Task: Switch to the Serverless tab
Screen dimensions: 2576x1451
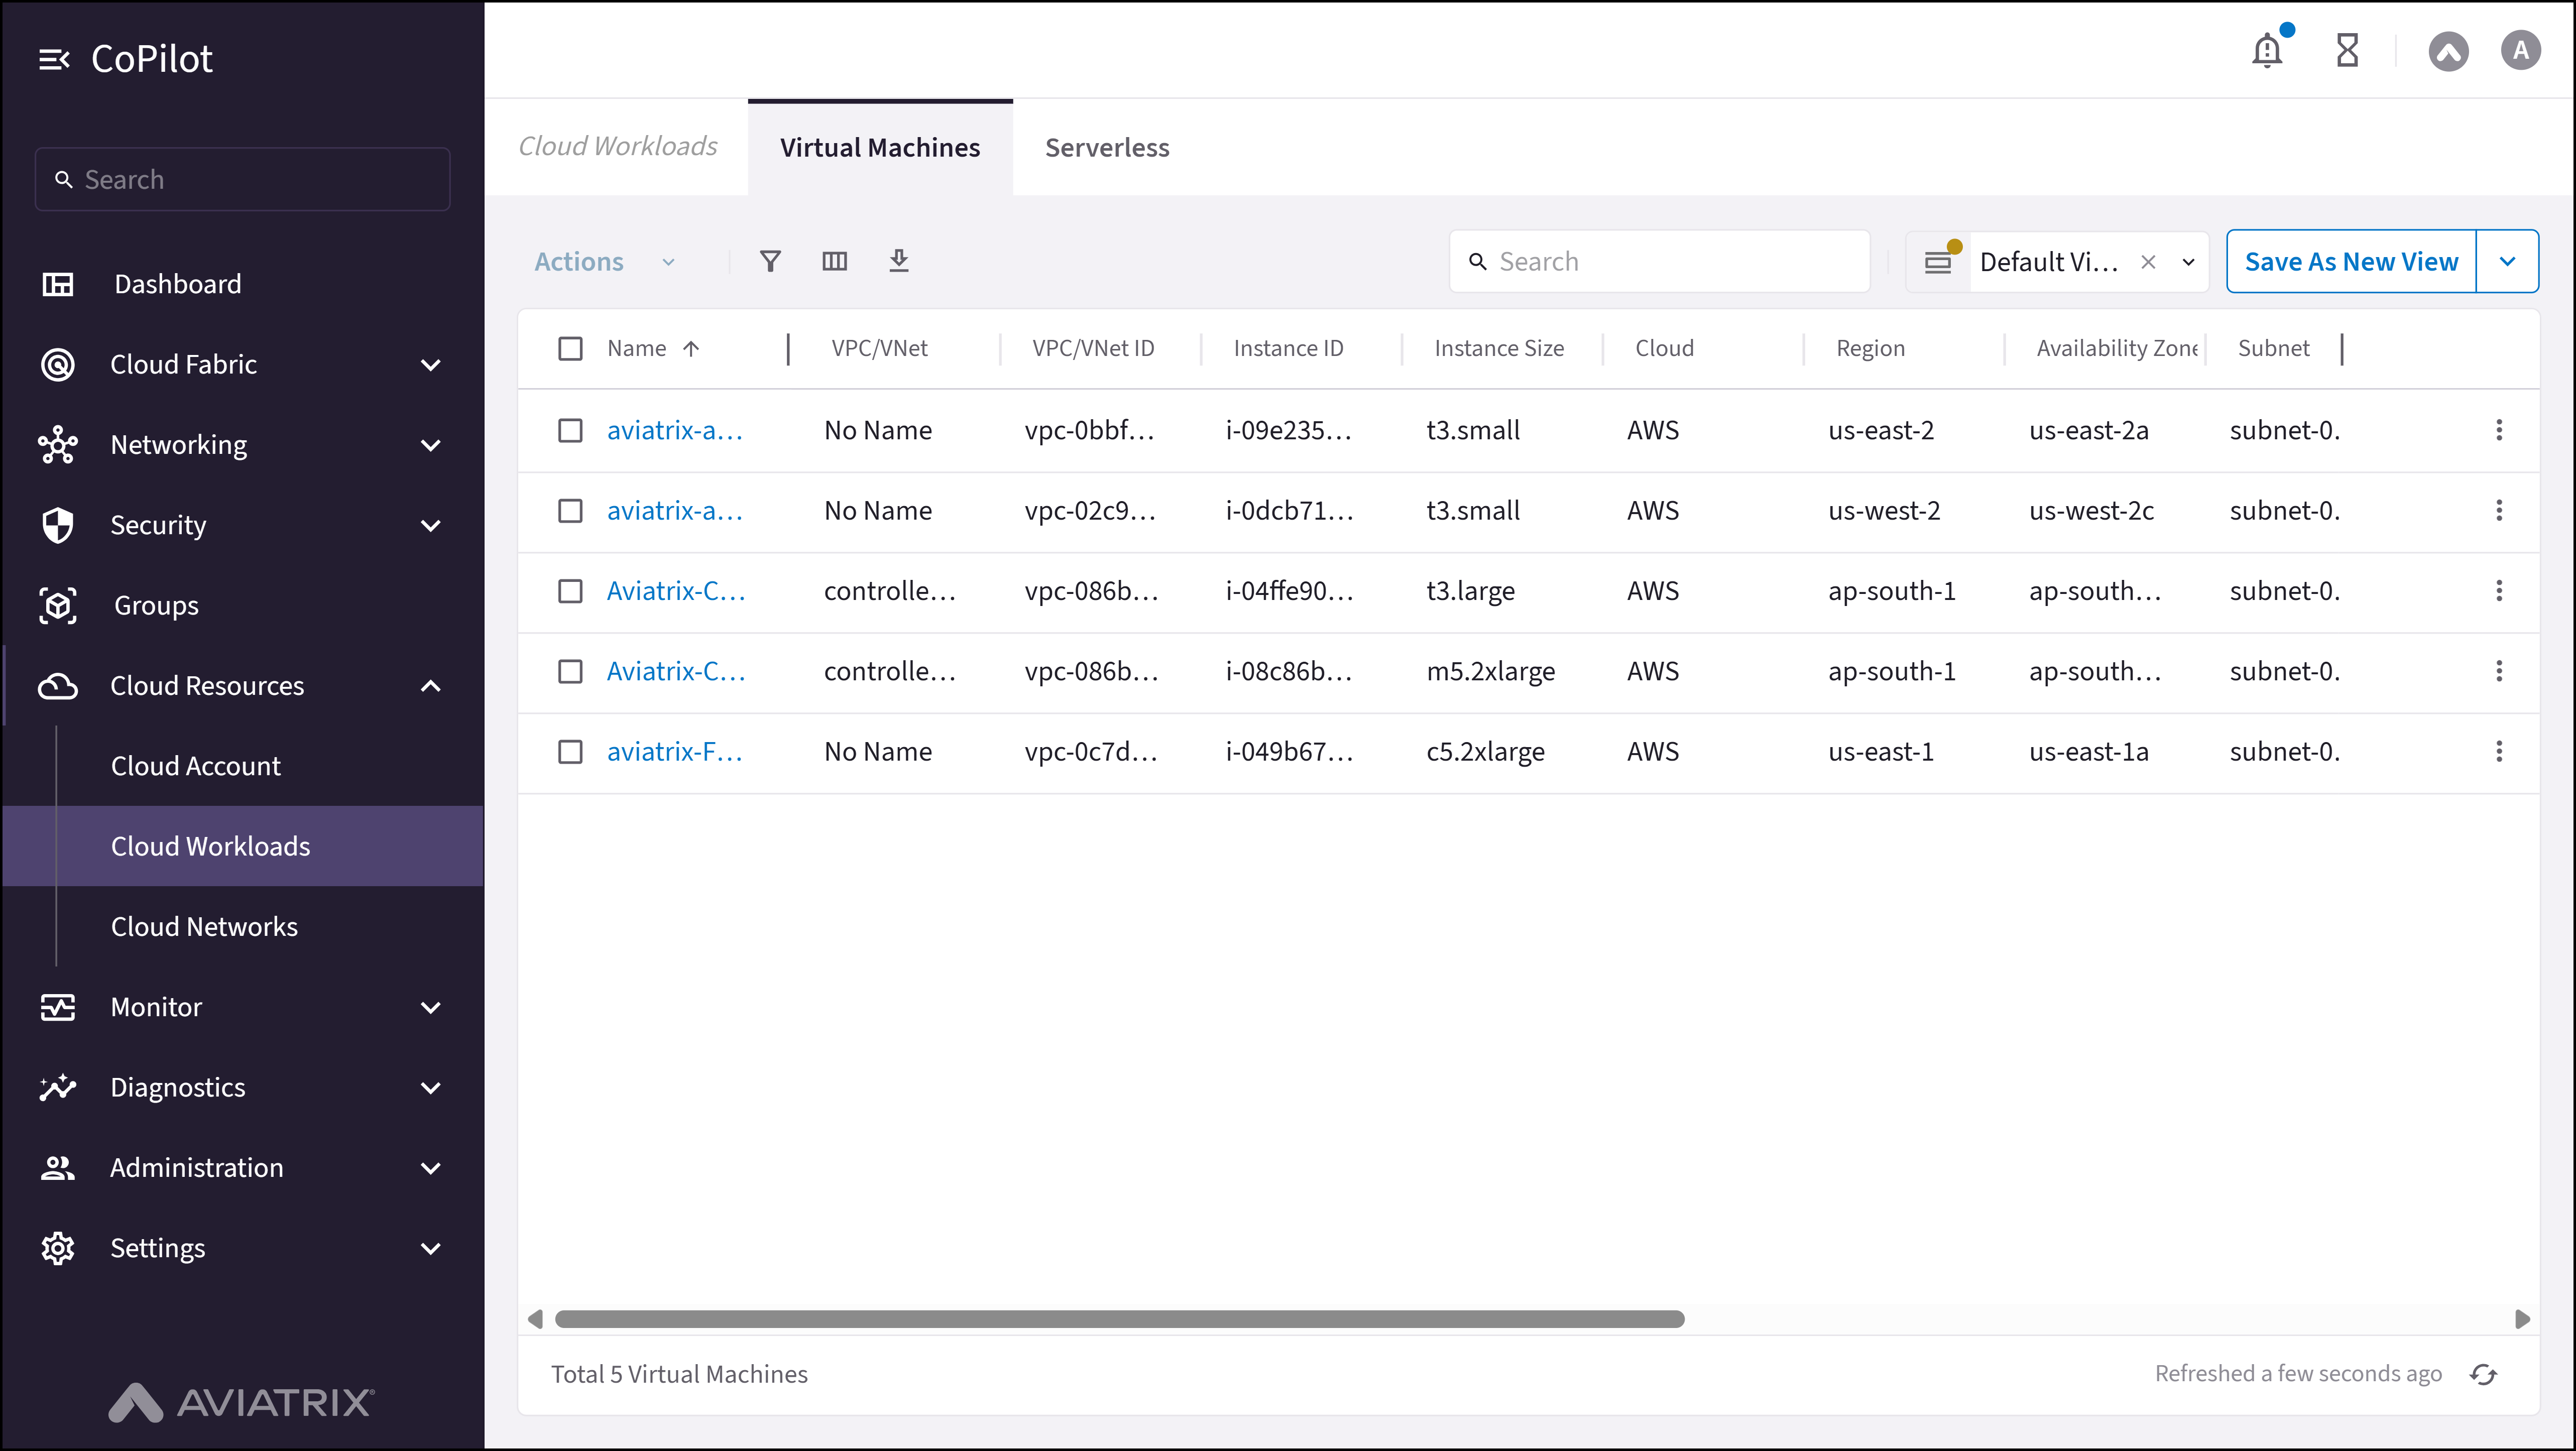Action: click(x=1106, y=147)
